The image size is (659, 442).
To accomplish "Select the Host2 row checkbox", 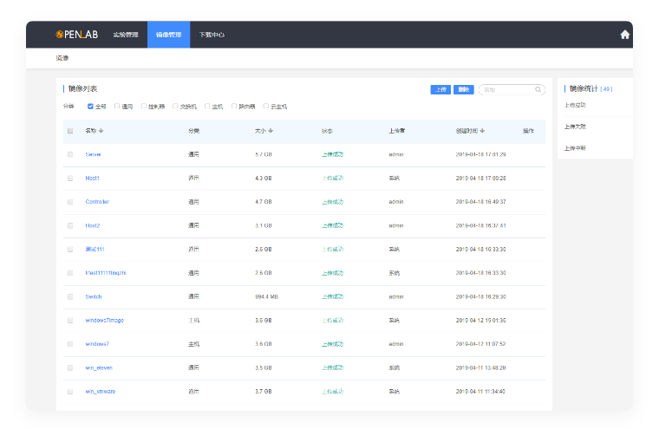I will (70, 225).
